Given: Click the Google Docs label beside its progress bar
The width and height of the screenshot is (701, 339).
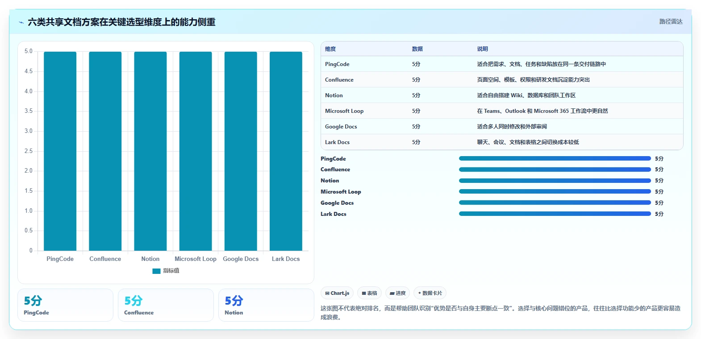Looking at the screenshot, I should [x=337, y=203].
